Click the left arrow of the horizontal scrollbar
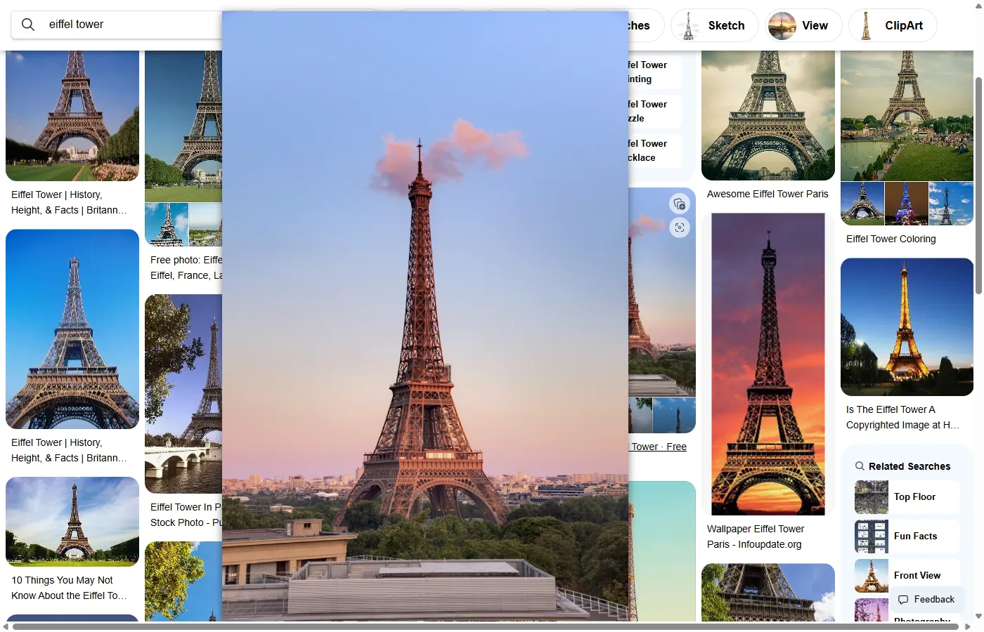The image size is (984, 632). tap(6, 626)
